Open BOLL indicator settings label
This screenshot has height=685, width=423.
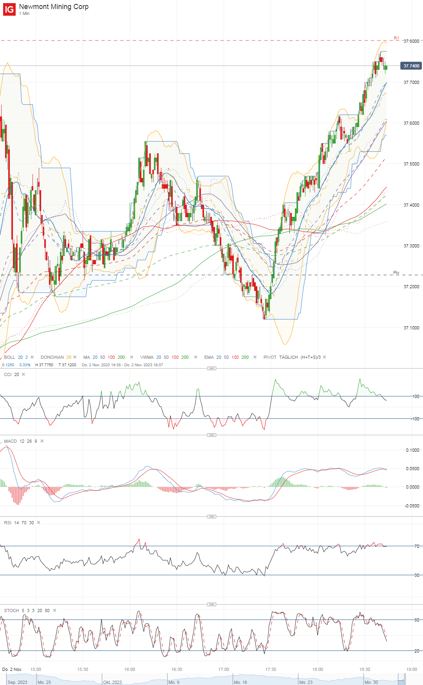9,357
